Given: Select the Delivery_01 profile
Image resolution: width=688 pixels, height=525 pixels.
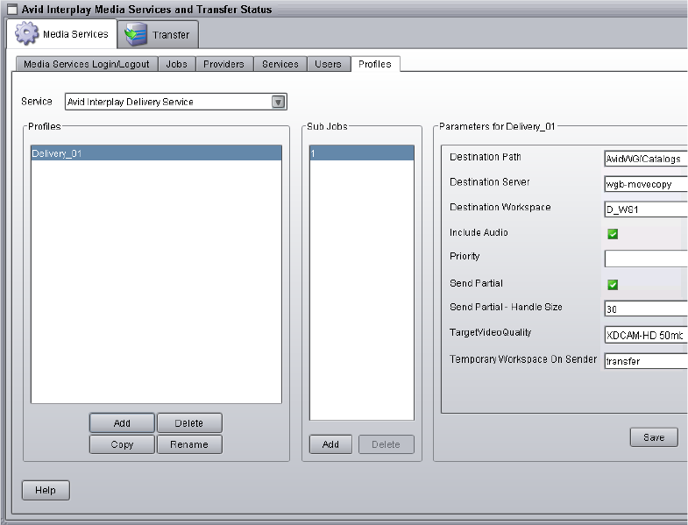Looking at the screenshot, I should click(x=156, y=153).
